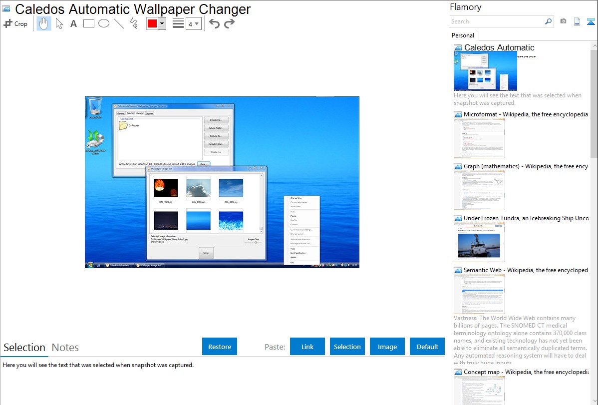Click the red color swatch
Screen dimensions: 598x405
[152, 23]
